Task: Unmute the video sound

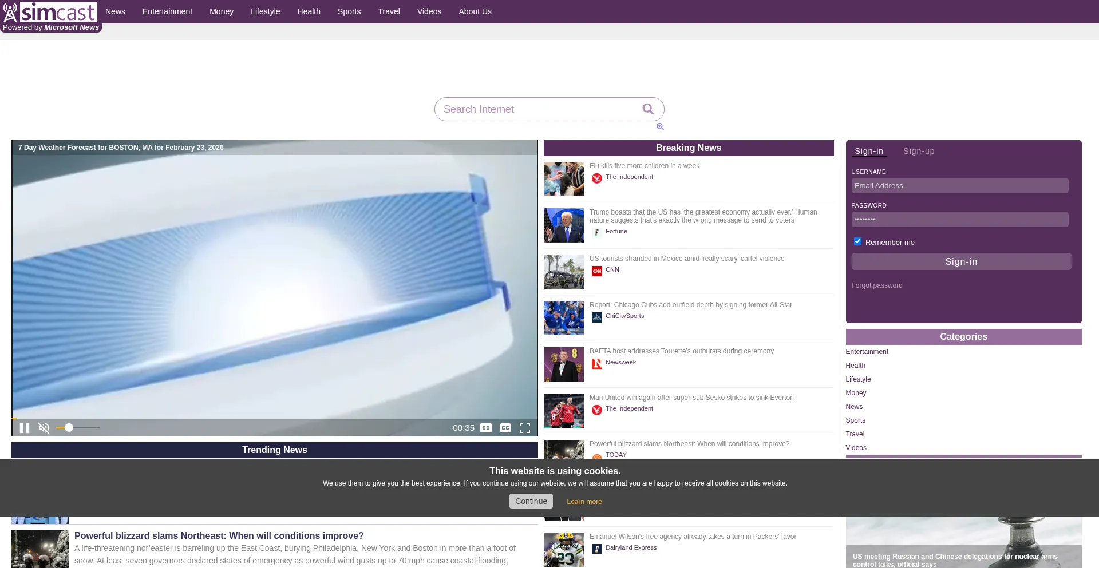Action: [44, 428]
